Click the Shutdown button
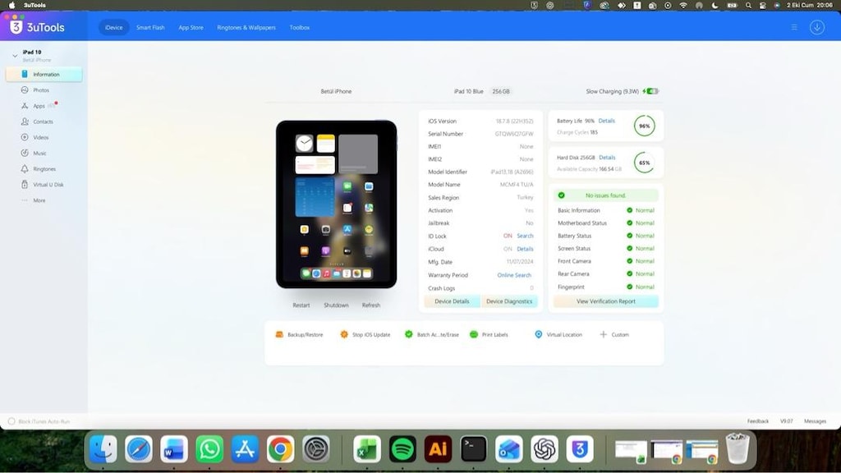 coord(336,305)
